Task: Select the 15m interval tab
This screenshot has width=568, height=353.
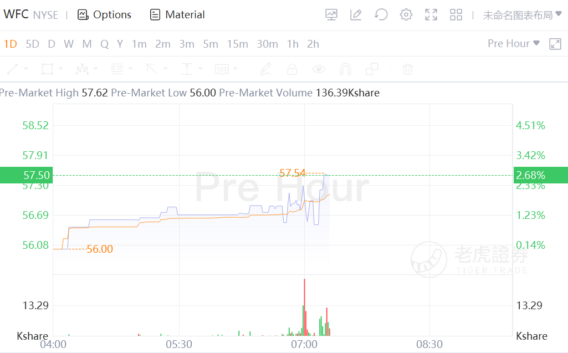Action: (x=237, y=44)
